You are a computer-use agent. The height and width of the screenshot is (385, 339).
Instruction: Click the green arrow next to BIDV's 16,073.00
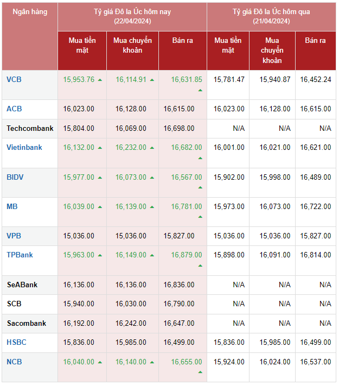click(x=152, y=178)
